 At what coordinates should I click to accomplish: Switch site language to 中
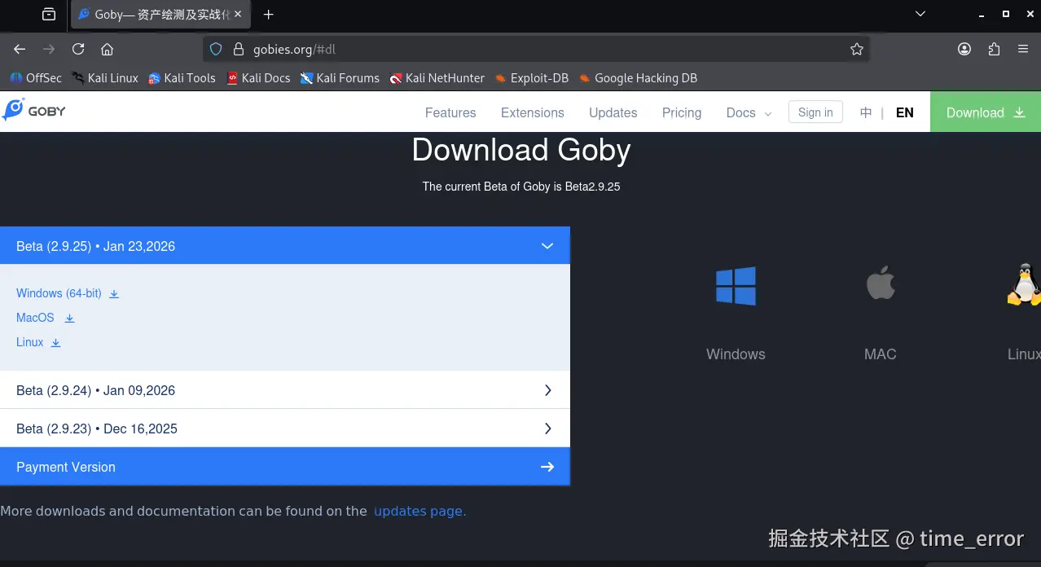pos(866,112)
